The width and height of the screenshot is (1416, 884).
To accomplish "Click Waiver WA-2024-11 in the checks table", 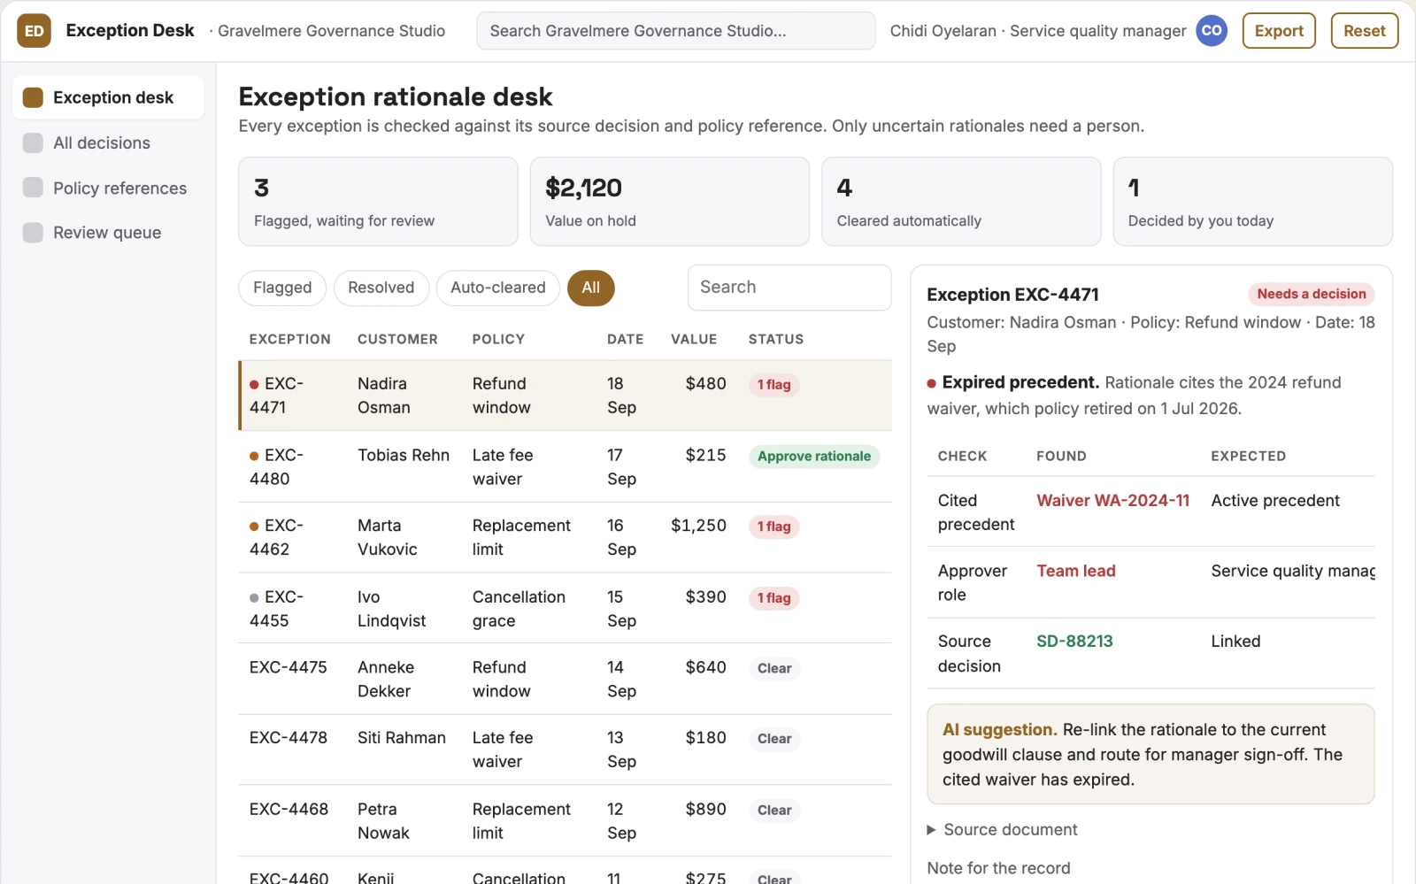I will 1112,501.
